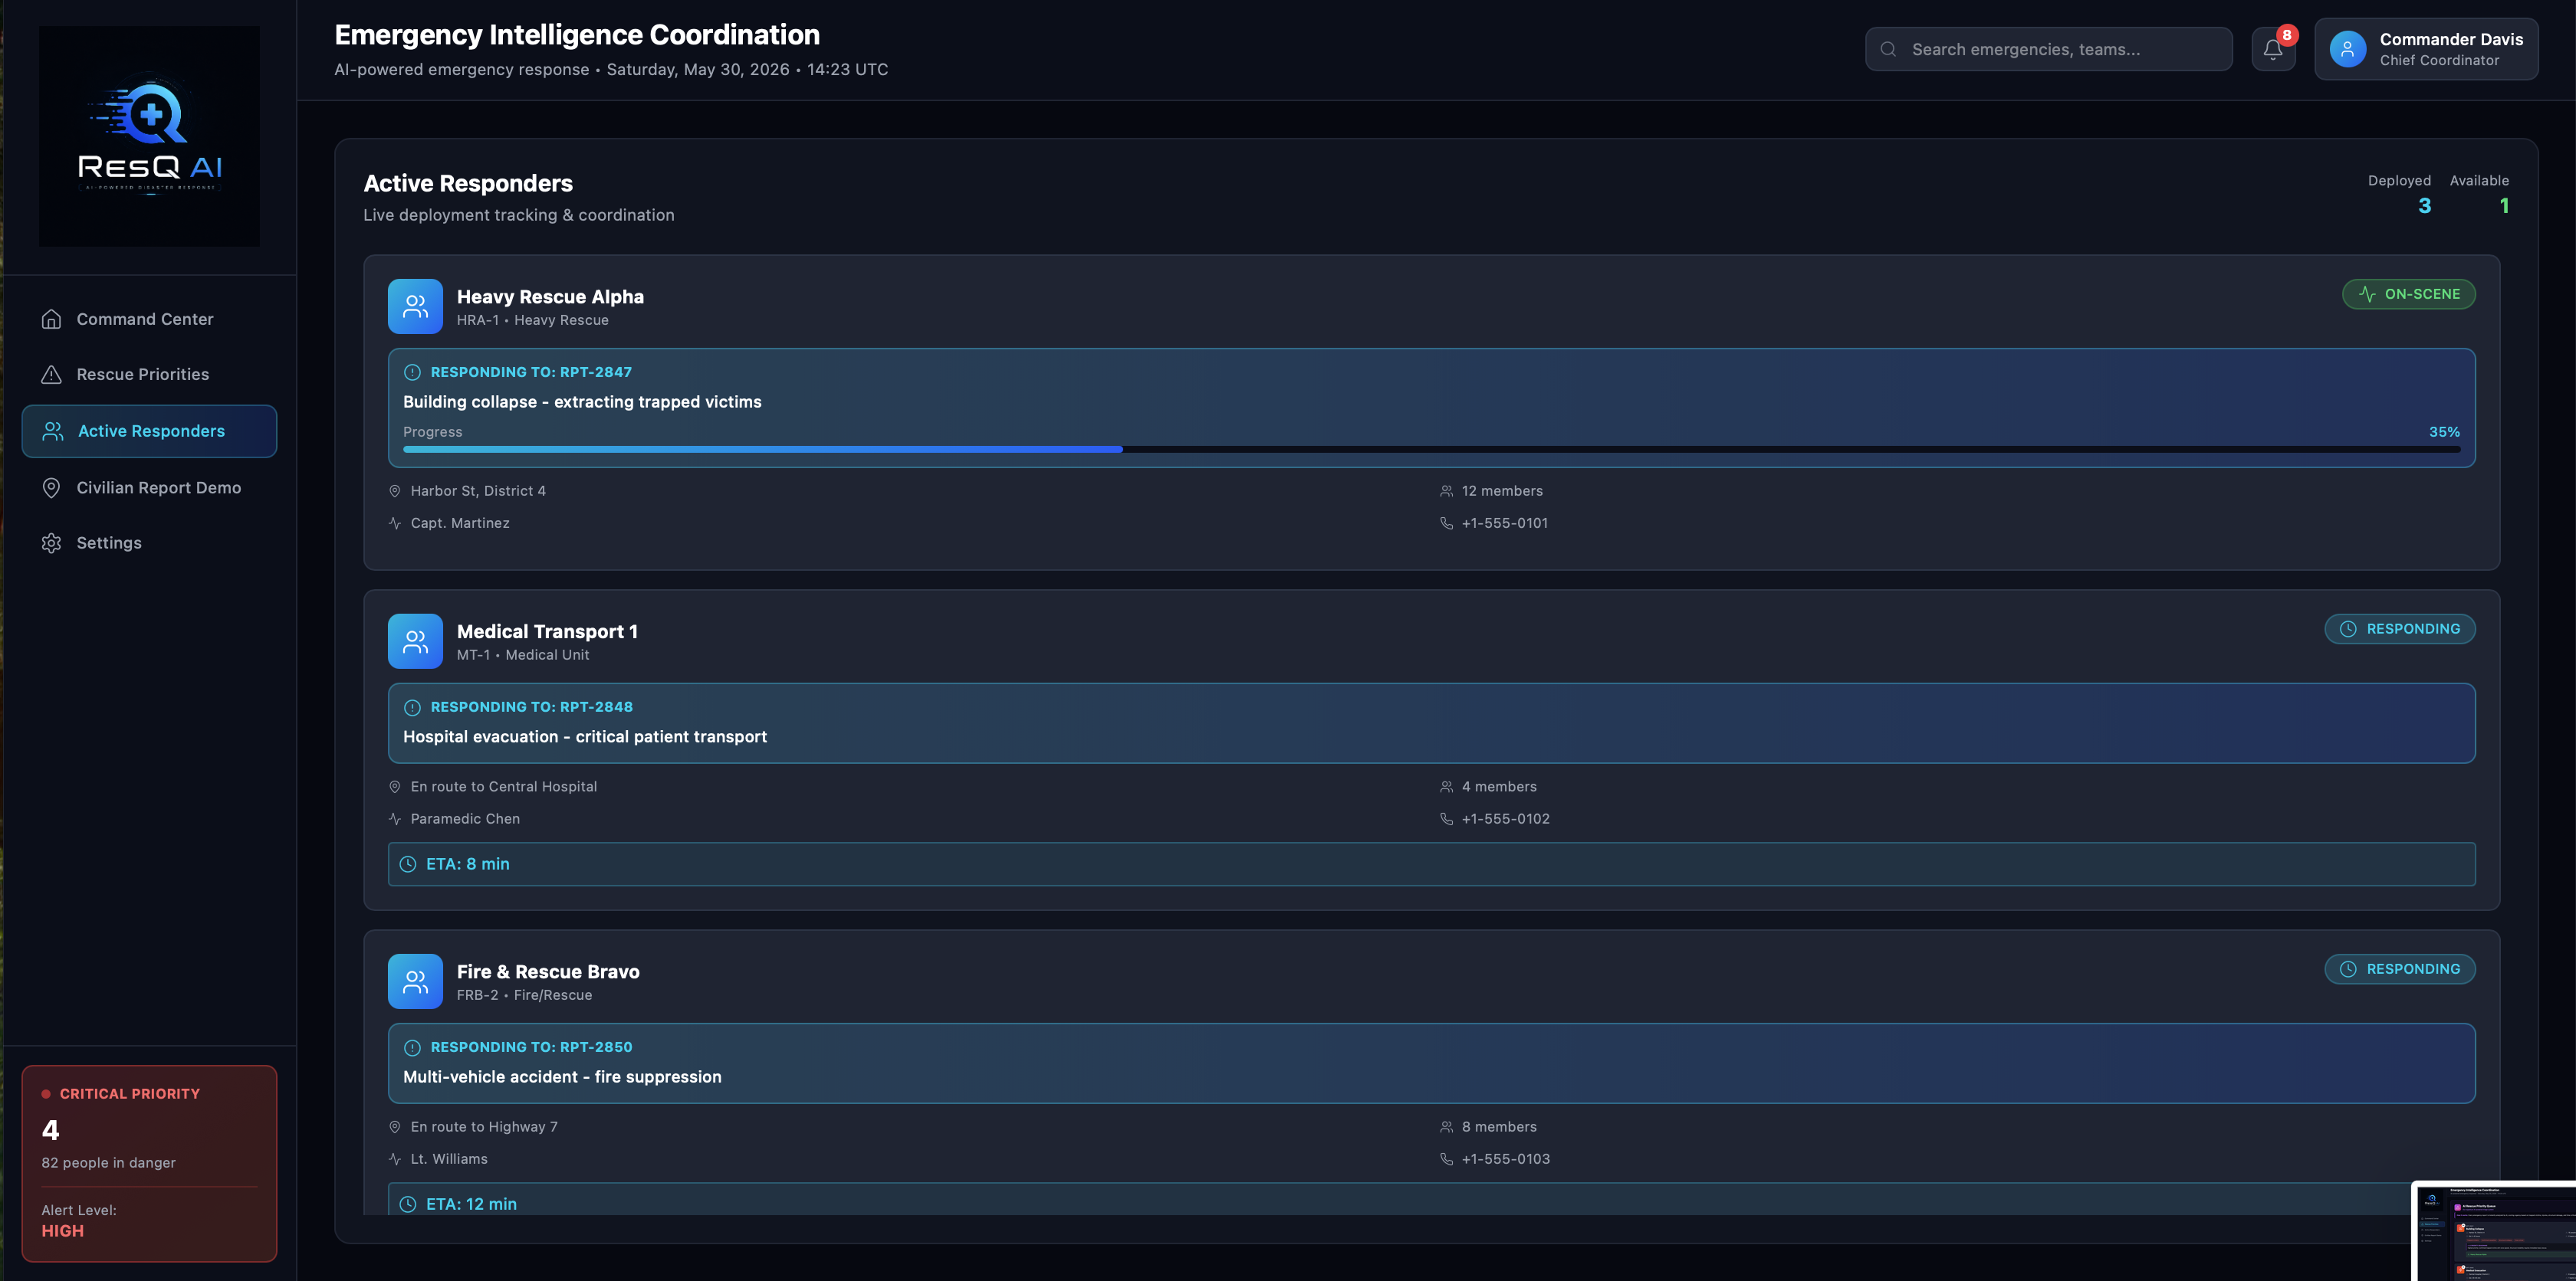Open Settings from the sidebar

click(x=149, y=542)
